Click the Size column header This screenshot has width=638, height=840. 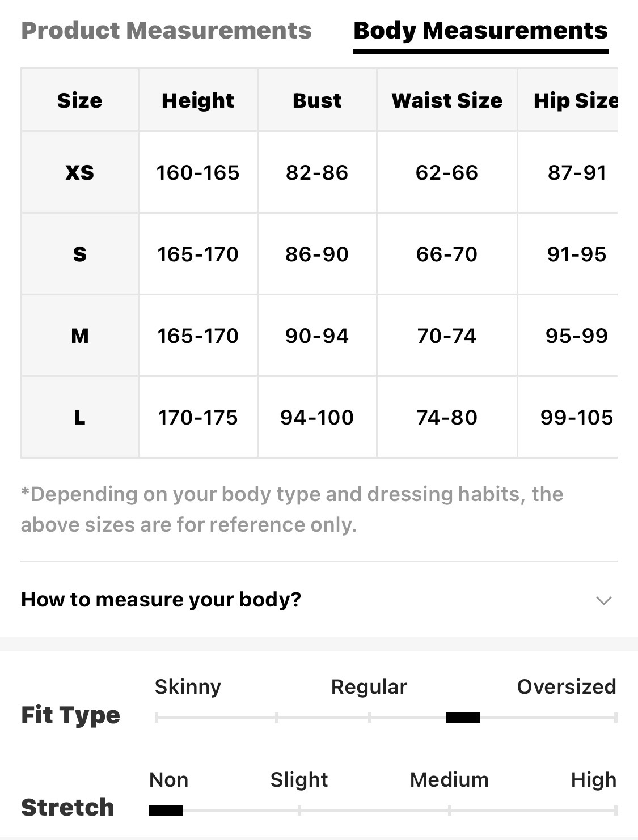tap(80, 100)
